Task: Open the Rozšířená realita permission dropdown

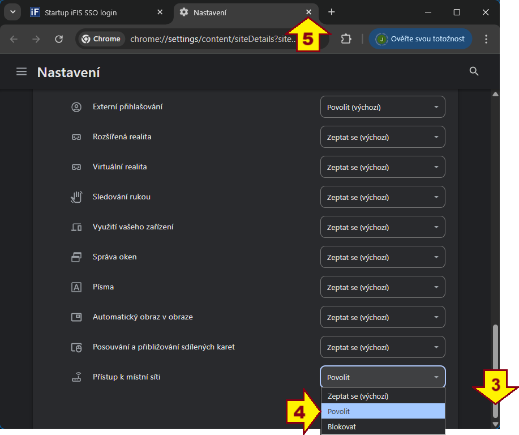Action: click(383, 137)
